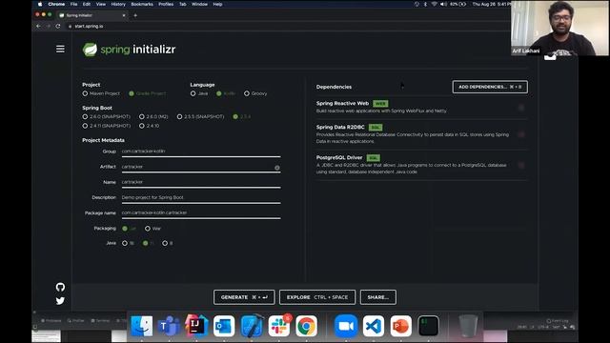
Task: Click the clear icon in Artifact field
Action: (x=277, y=168)
